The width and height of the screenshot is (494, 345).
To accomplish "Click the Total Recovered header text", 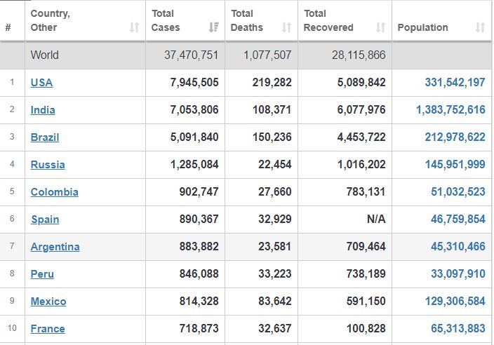I will pyautogui.click(x=328, y=20).
